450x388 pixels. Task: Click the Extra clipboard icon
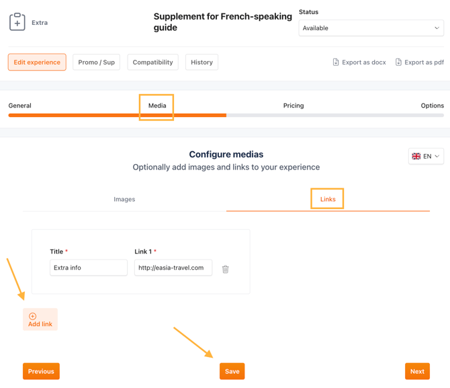click(x=17, y=22)
